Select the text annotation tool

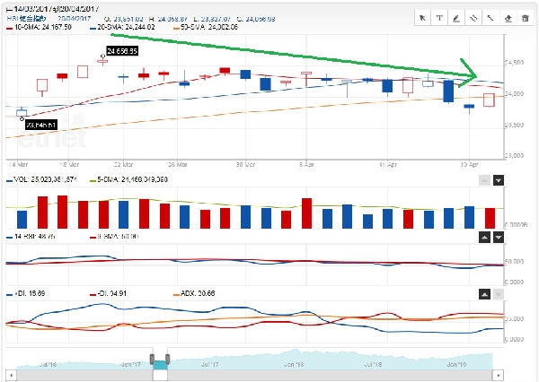pyautogui.click(x=439, y=17)
